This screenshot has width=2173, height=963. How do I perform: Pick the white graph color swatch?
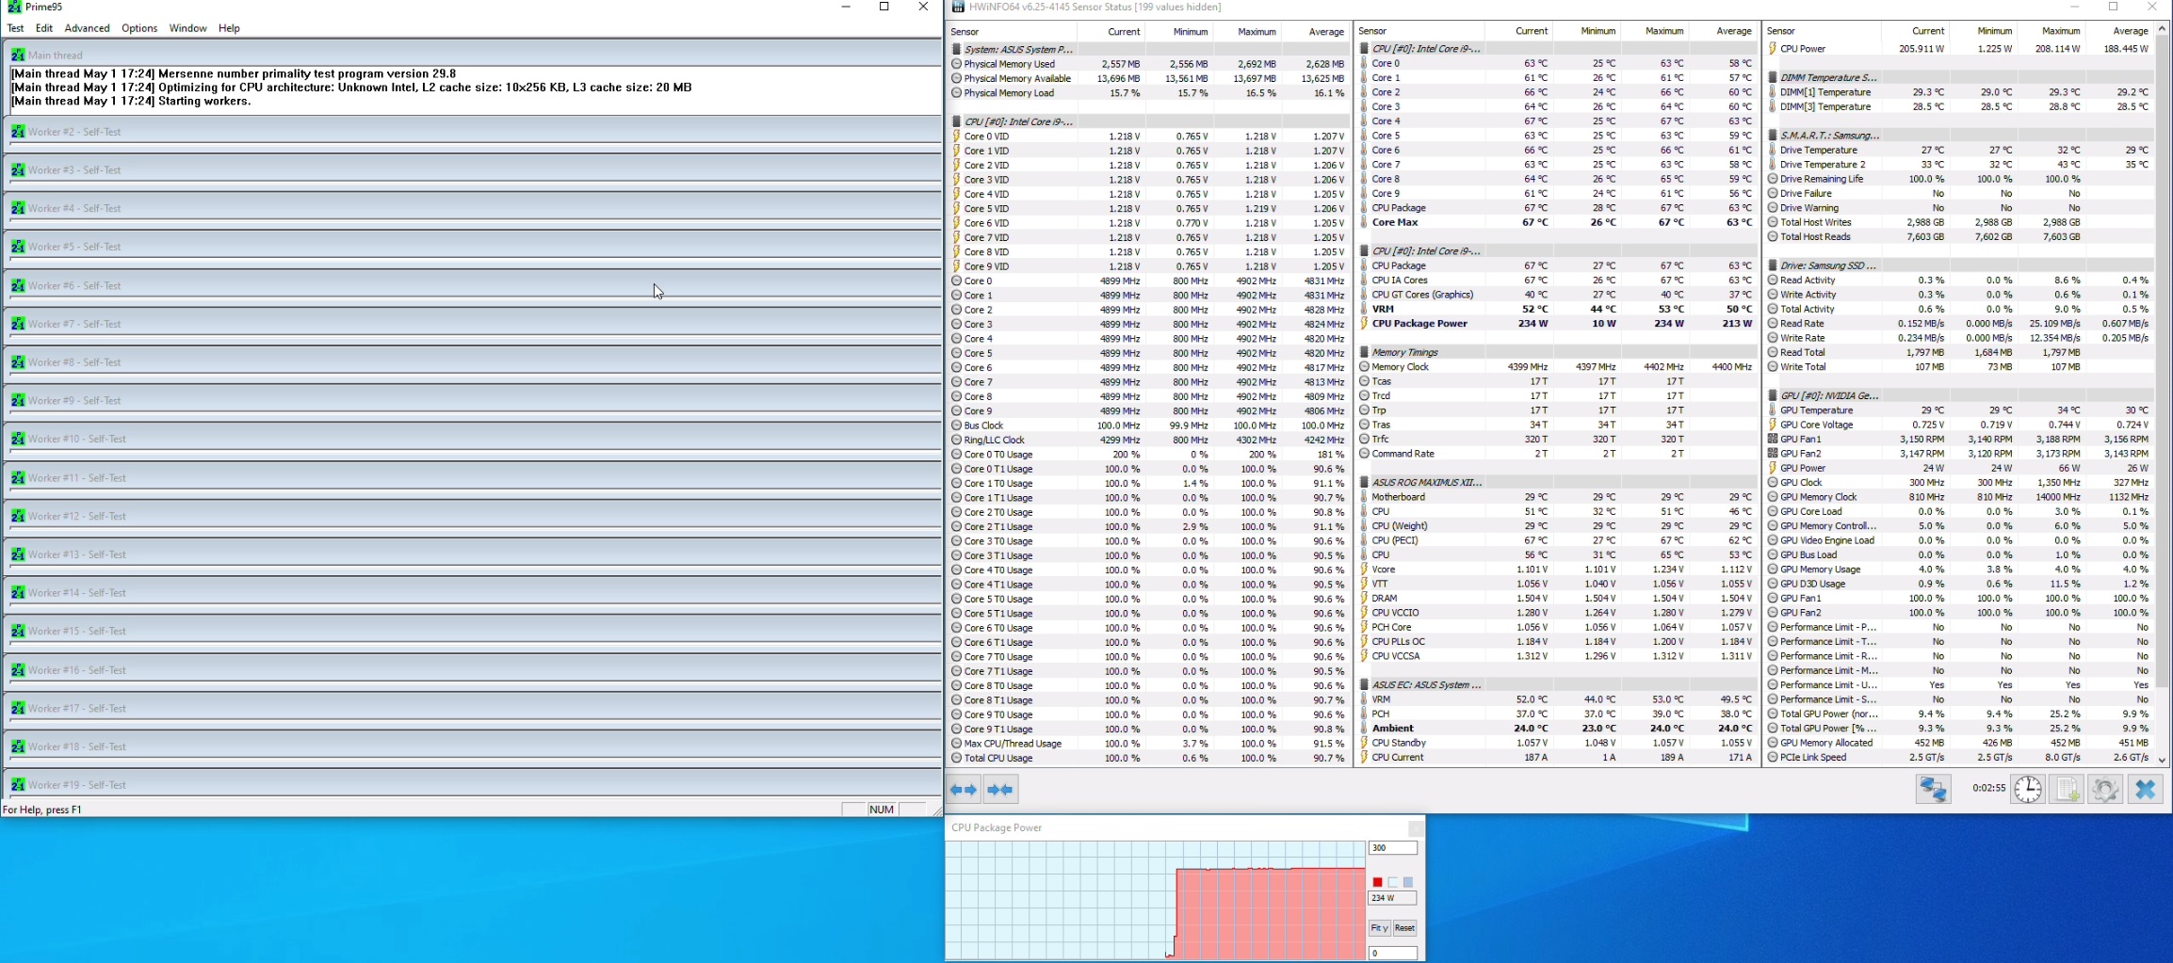[1393, 882]
